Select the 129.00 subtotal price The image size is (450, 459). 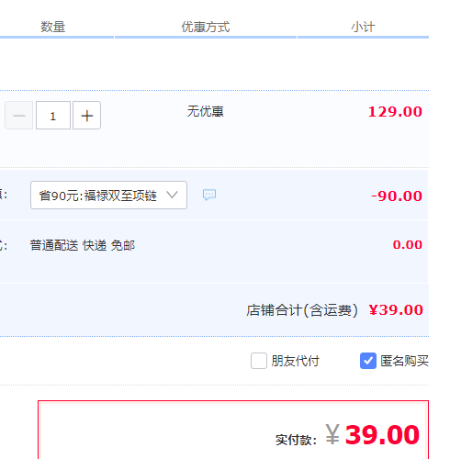tap(395, 112)
